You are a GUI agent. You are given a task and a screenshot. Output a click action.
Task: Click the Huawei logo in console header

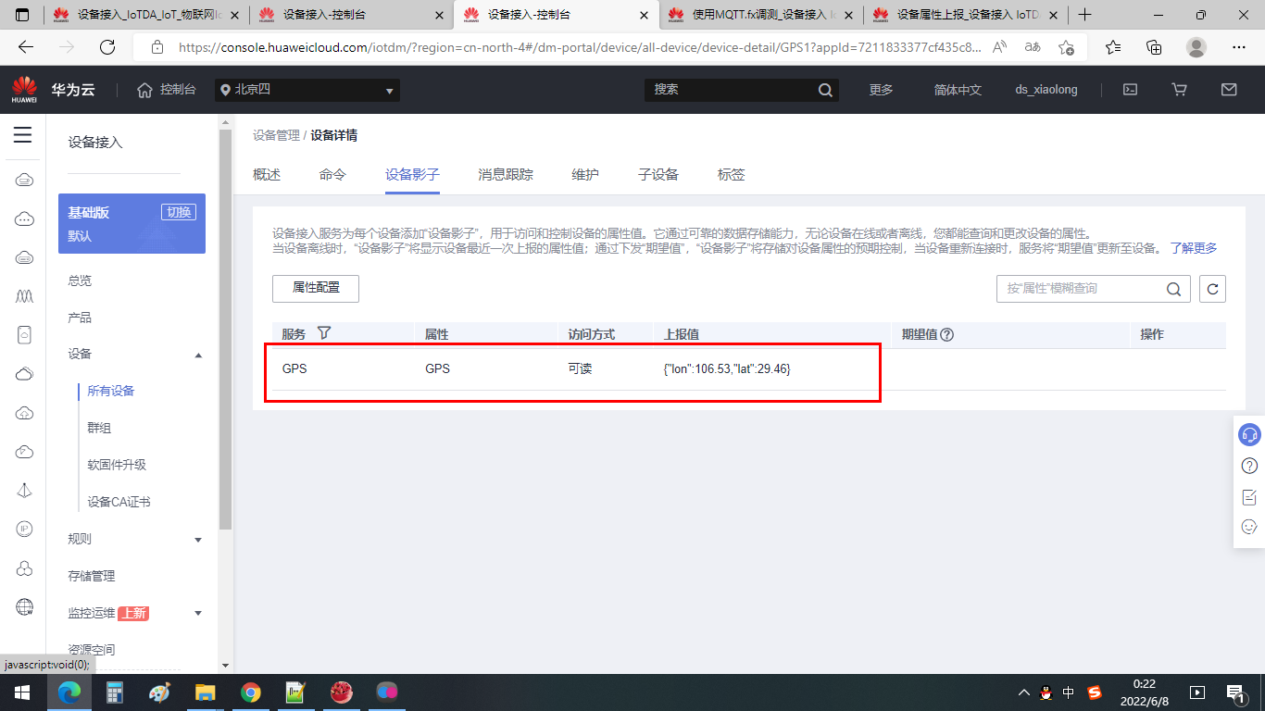(25, 90)
